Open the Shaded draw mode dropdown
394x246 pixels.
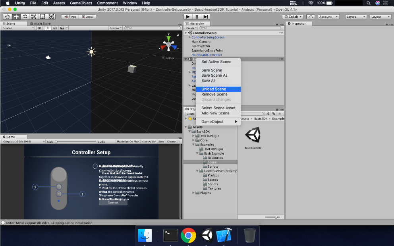[18, 28]
